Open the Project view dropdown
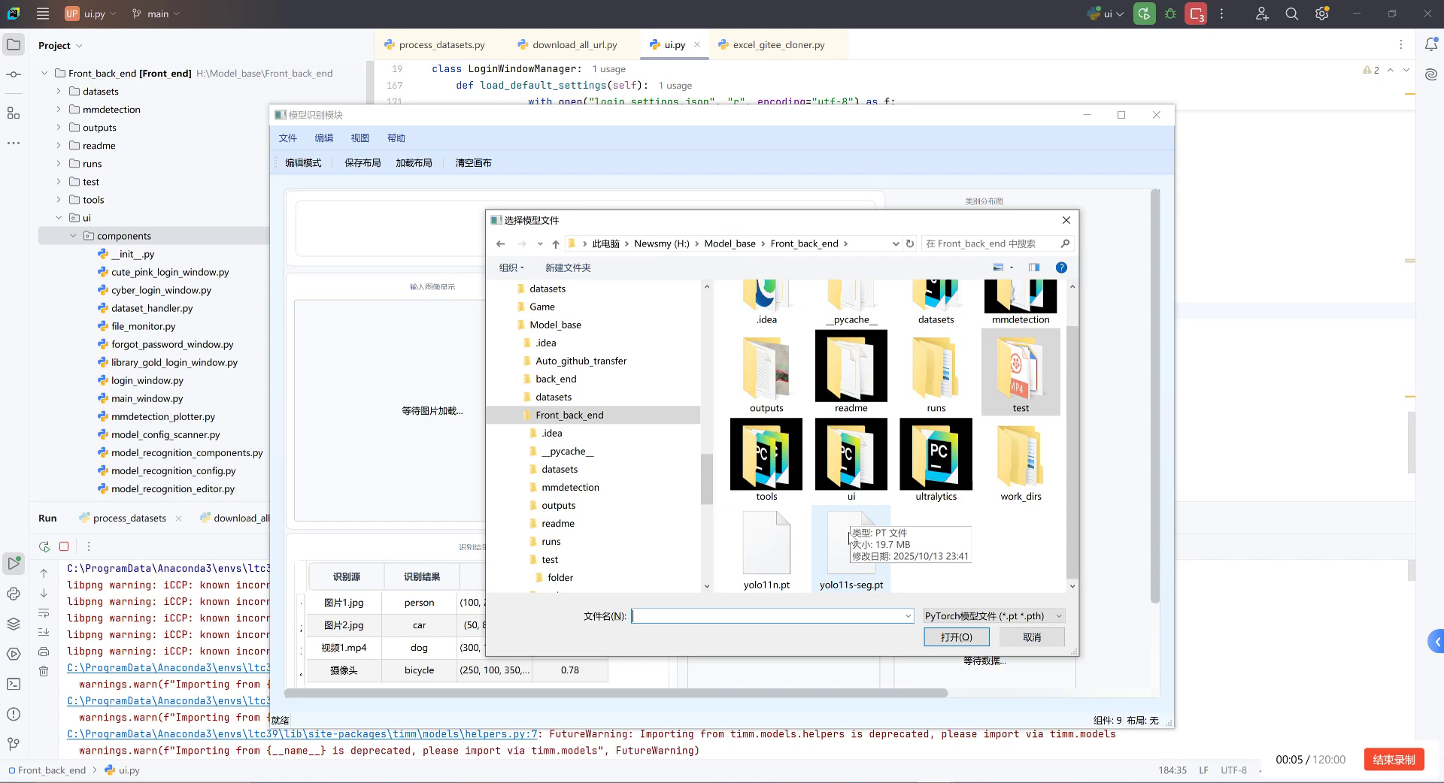This screenshot has height=783, width=1444. pos(60,45)
